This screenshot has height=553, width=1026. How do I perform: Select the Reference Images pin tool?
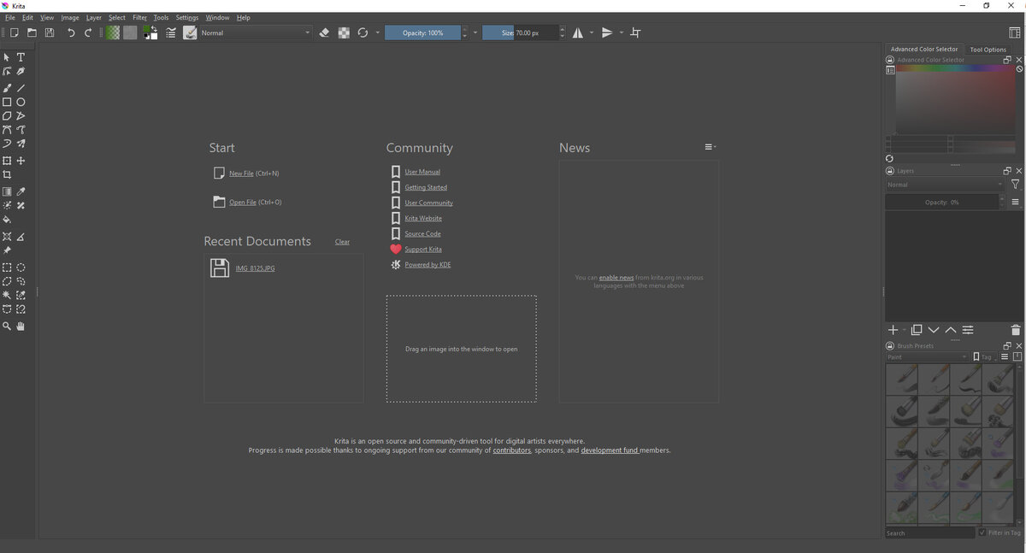click(x=7, y=250)
